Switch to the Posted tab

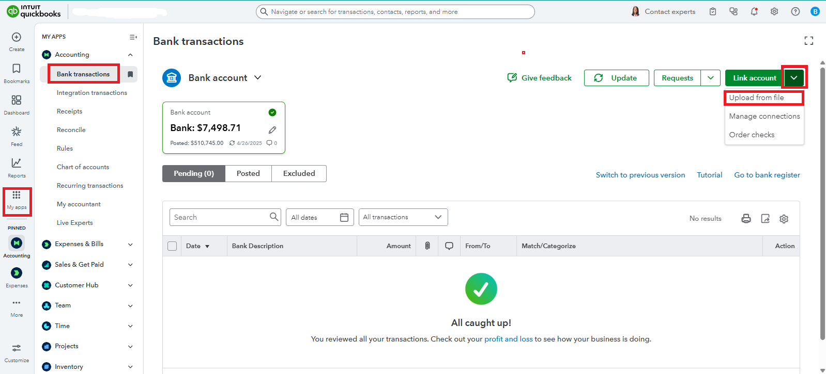click(x=248, y=174)
